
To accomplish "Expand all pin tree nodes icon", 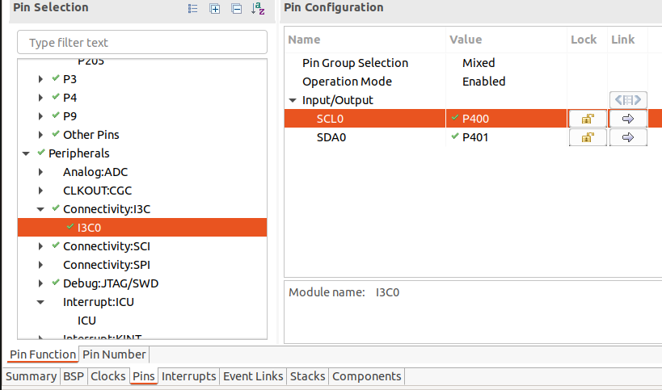I will 215,9.
